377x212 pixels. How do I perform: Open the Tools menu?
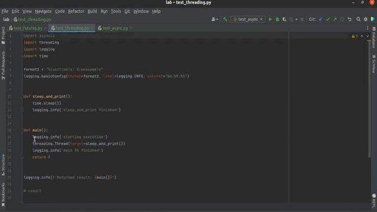(x=116, y=11)
